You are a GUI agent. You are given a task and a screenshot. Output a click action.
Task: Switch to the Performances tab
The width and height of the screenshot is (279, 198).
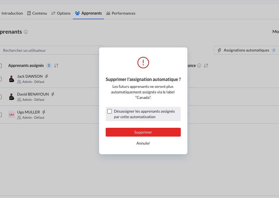point(121,13)
